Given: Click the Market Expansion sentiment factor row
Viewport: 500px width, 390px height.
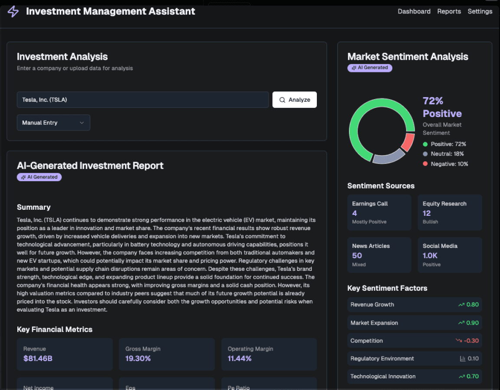Looking at the screenshot, I should pos(414,323).
